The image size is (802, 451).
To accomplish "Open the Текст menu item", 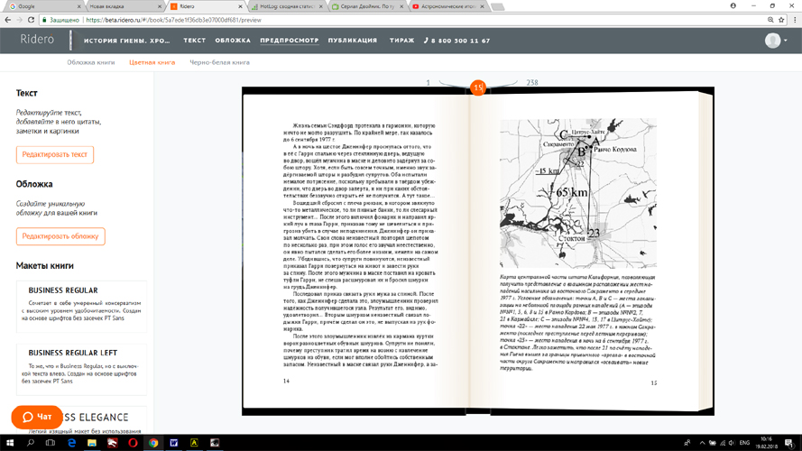I will pyautogui.click(x=194, y=41).
